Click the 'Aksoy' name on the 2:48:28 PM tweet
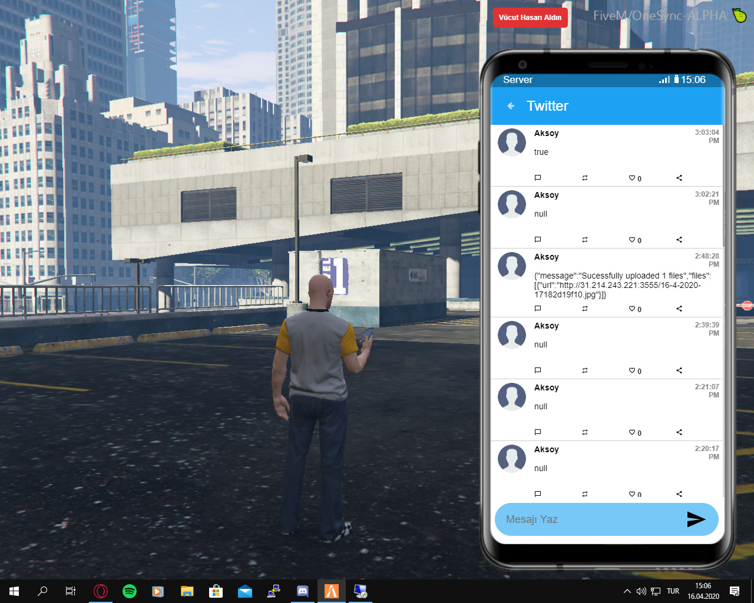Image resolution: width=754 pixels, height=603 pixels. (x=547, y=257)
